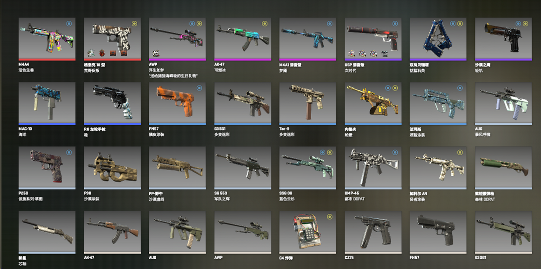The height and width of the screenshot is (269, 541).
Task: Click the sticker icon on AWP 浮生如梦
Action: click(x=155, y=53)
